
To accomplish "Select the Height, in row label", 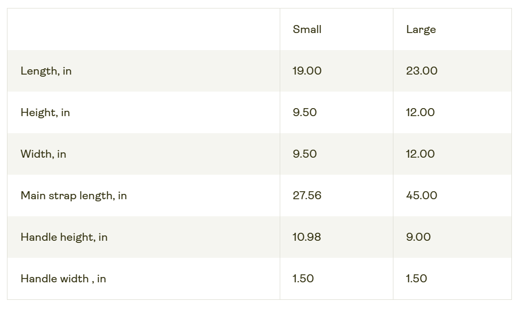I will tap(45, 112).
